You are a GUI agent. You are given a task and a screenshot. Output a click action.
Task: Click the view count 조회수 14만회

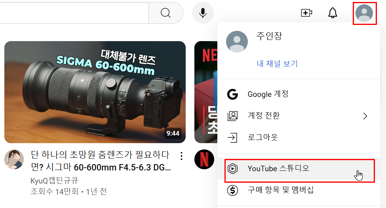(x=54, y=191)
